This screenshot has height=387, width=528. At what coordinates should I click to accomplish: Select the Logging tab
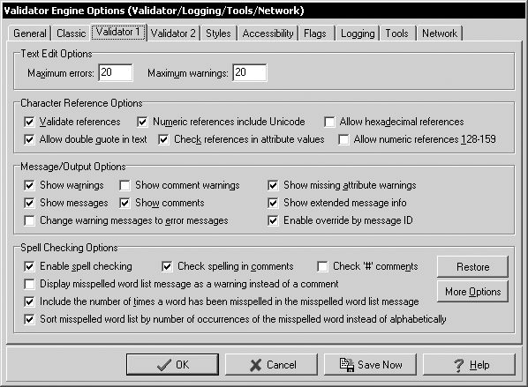pyautogui.click(x=358, y=33)
